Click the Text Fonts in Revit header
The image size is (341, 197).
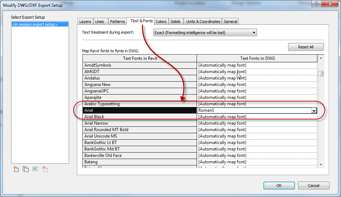coord(140,58)
